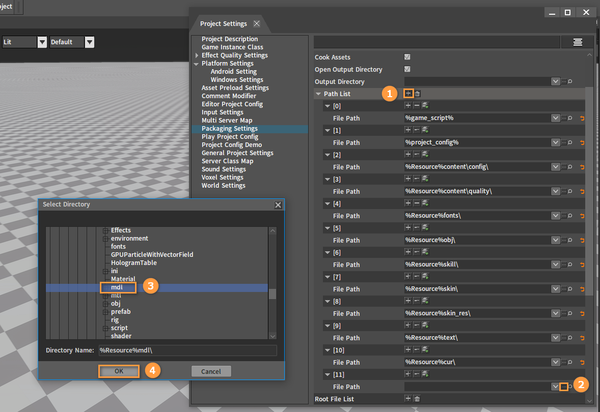Select the Project Settings tab
The height and width of the screenshot is (412, 600).
(x=224, y=24)
